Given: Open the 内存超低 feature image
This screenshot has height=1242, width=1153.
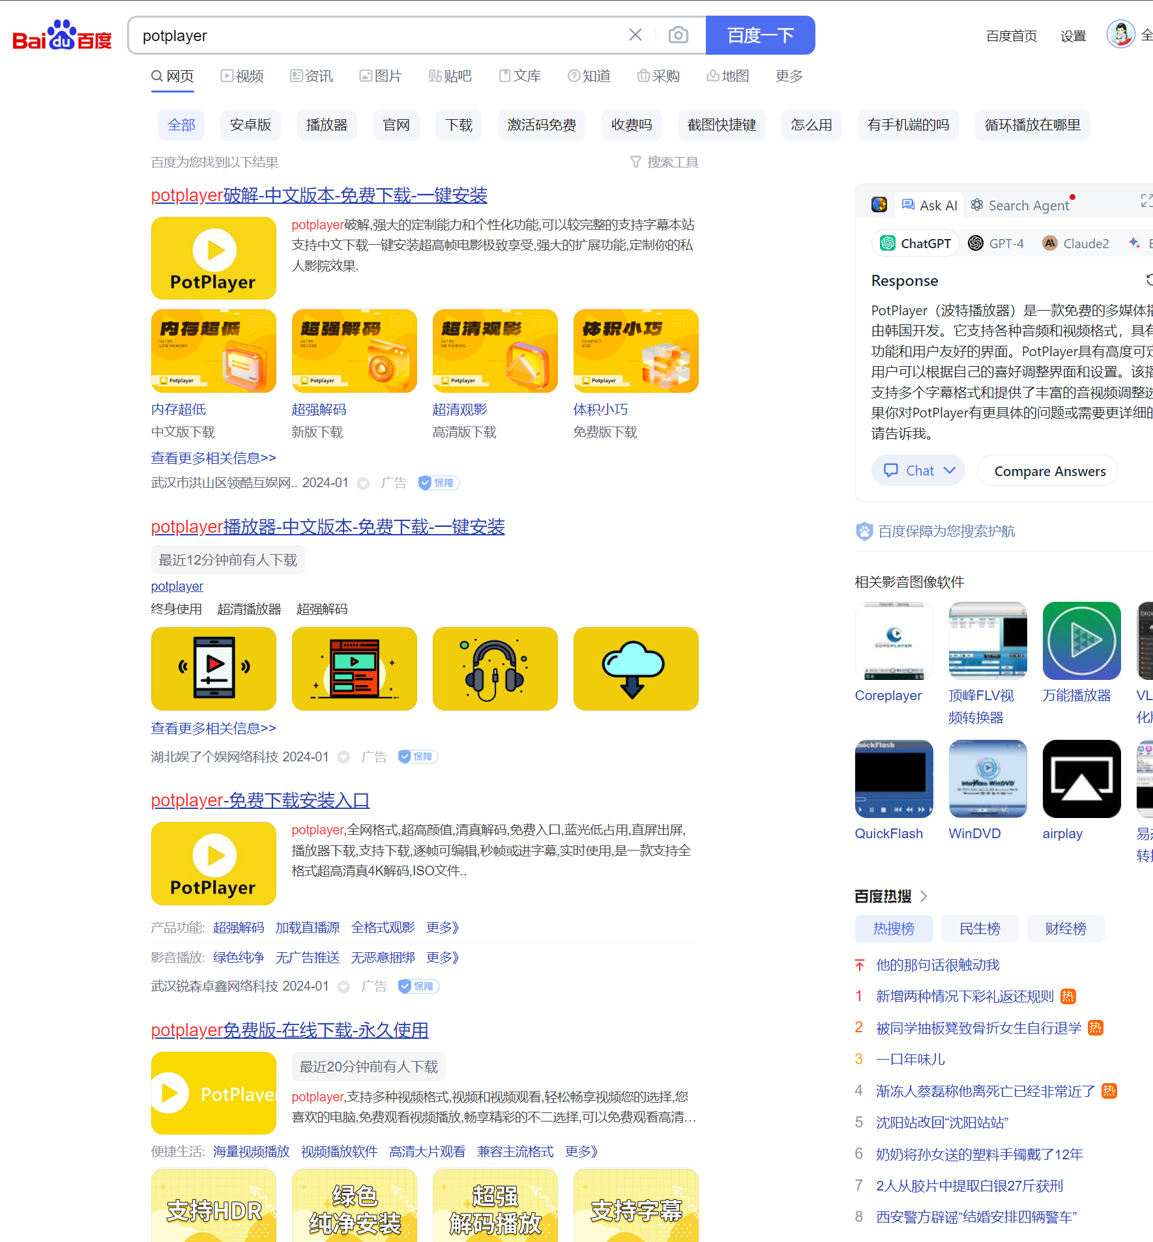Looking at the screenshot, I should (x=214, y=351).
